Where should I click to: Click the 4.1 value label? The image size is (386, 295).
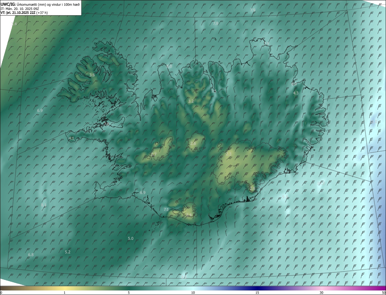pyautogui.click(x=71, y=138)
